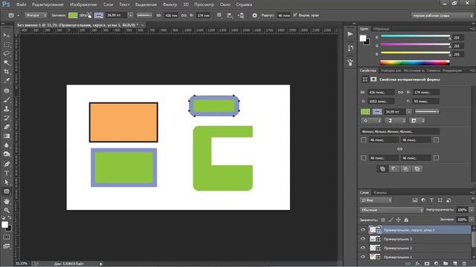Open the layer blend mode dropdown
476x267 pixels.
coord(392,210)
